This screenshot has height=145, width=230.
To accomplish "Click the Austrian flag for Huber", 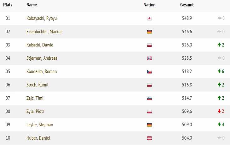I will click(149, 138).
